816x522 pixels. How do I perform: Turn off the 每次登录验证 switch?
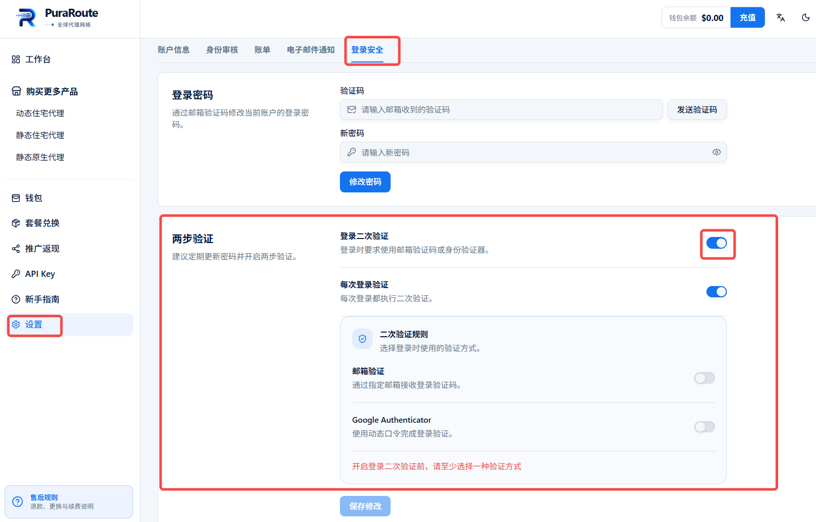717,292
